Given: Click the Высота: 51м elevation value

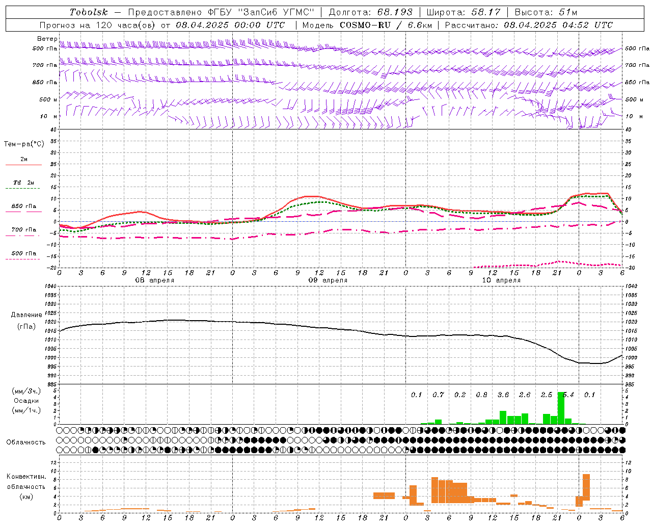Looking at the screenshot, I should coord(546,12).
